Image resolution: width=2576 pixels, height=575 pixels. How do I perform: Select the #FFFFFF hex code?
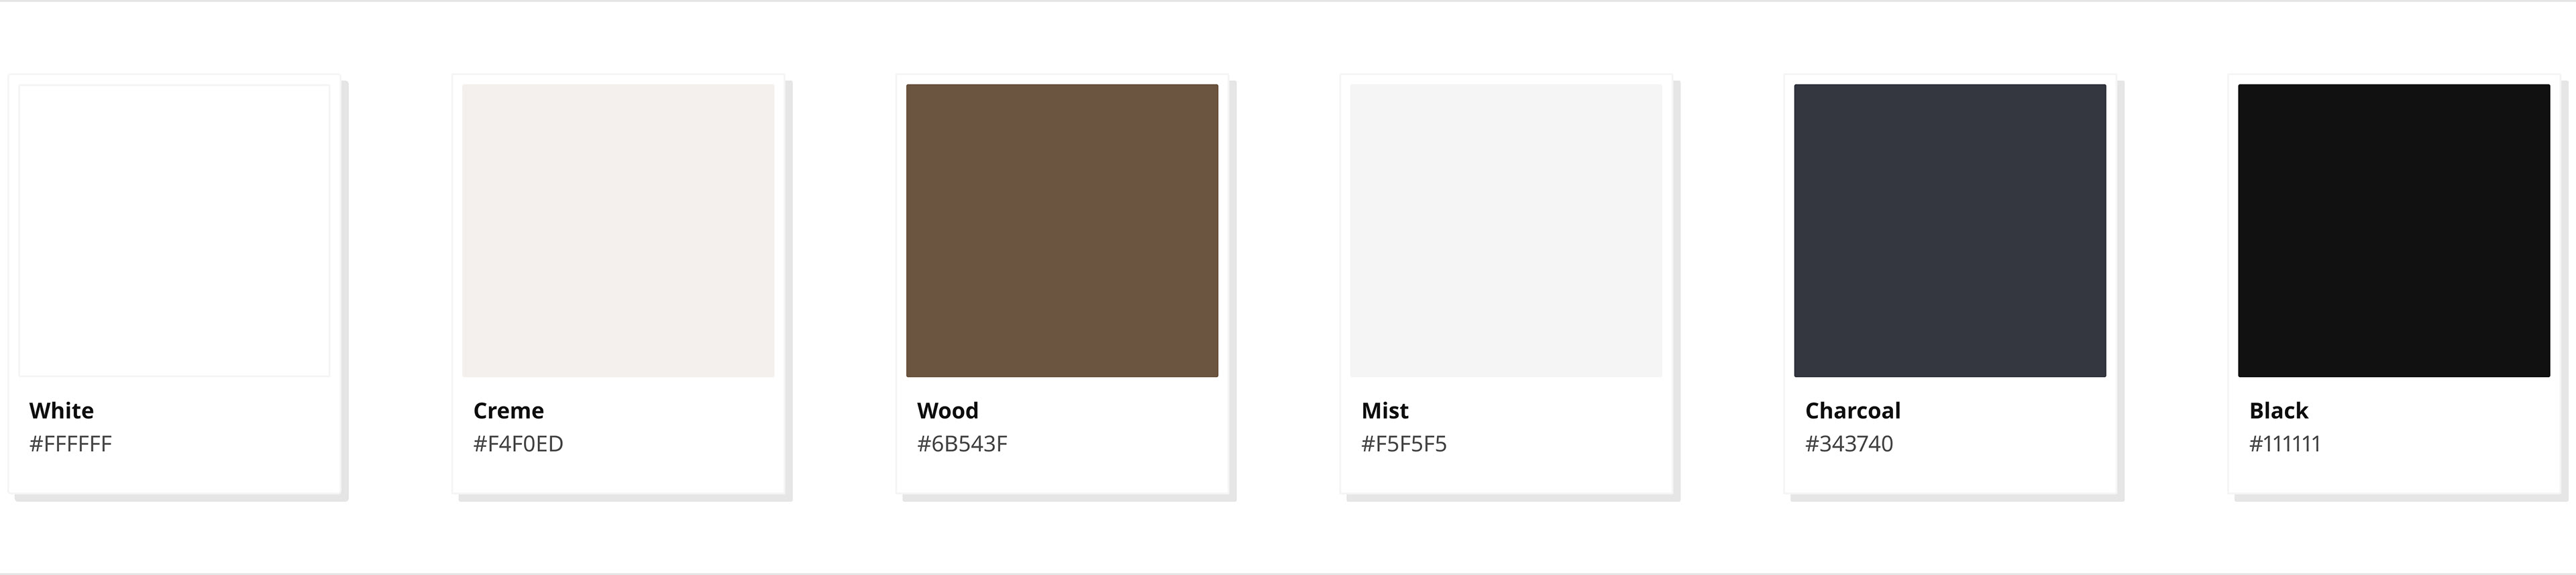click(x=70, y=444)
